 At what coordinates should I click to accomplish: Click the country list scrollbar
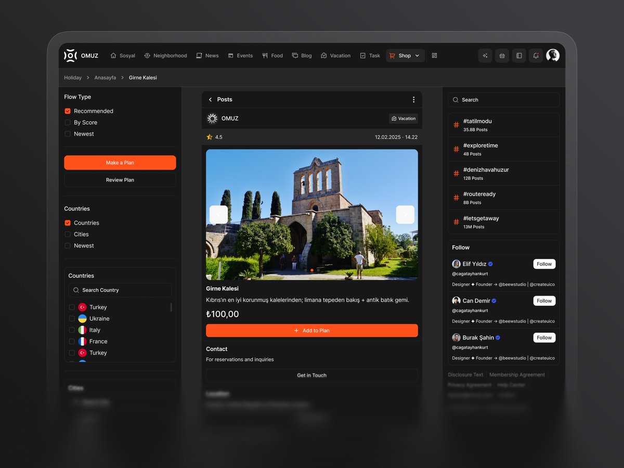(171, 307)
